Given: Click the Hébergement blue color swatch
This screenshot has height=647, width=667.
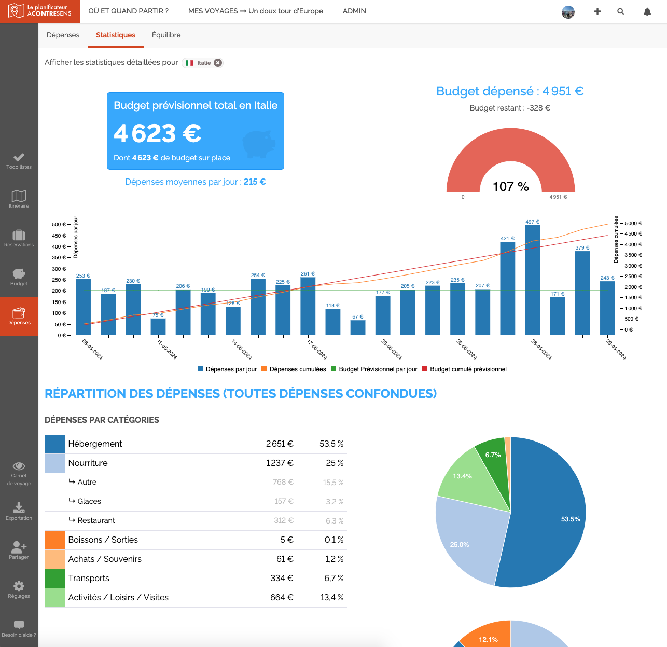Looking at the screenshot, I should (55, 444).
